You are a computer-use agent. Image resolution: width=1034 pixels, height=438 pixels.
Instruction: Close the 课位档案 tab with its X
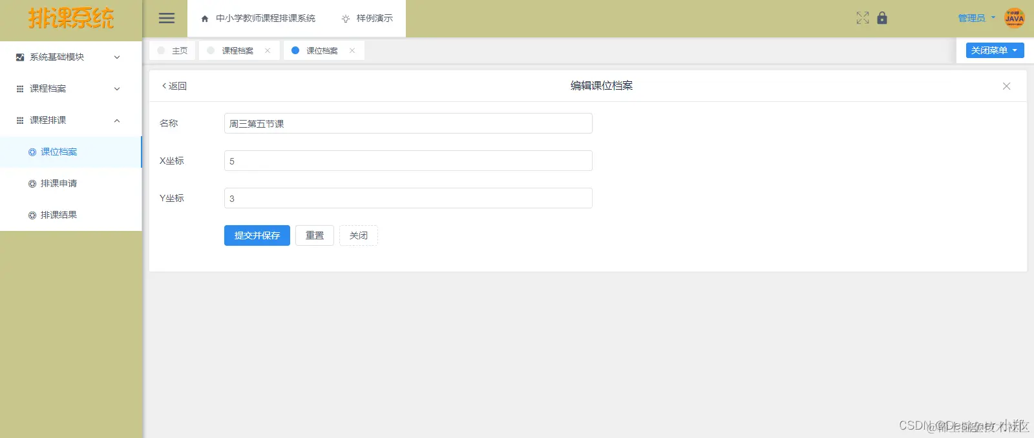point(352,50)
